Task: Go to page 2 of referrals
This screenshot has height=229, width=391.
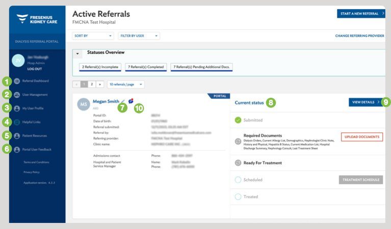Action: (x=92, y=84)
